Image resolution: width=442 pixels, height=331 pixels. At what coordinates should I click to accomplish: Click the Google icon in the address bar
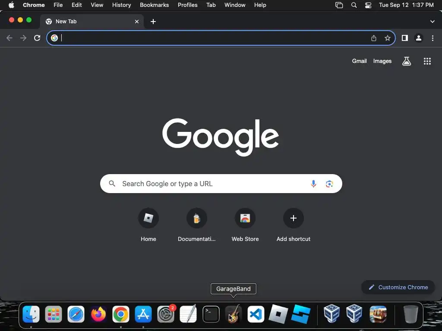click(54, 38)
